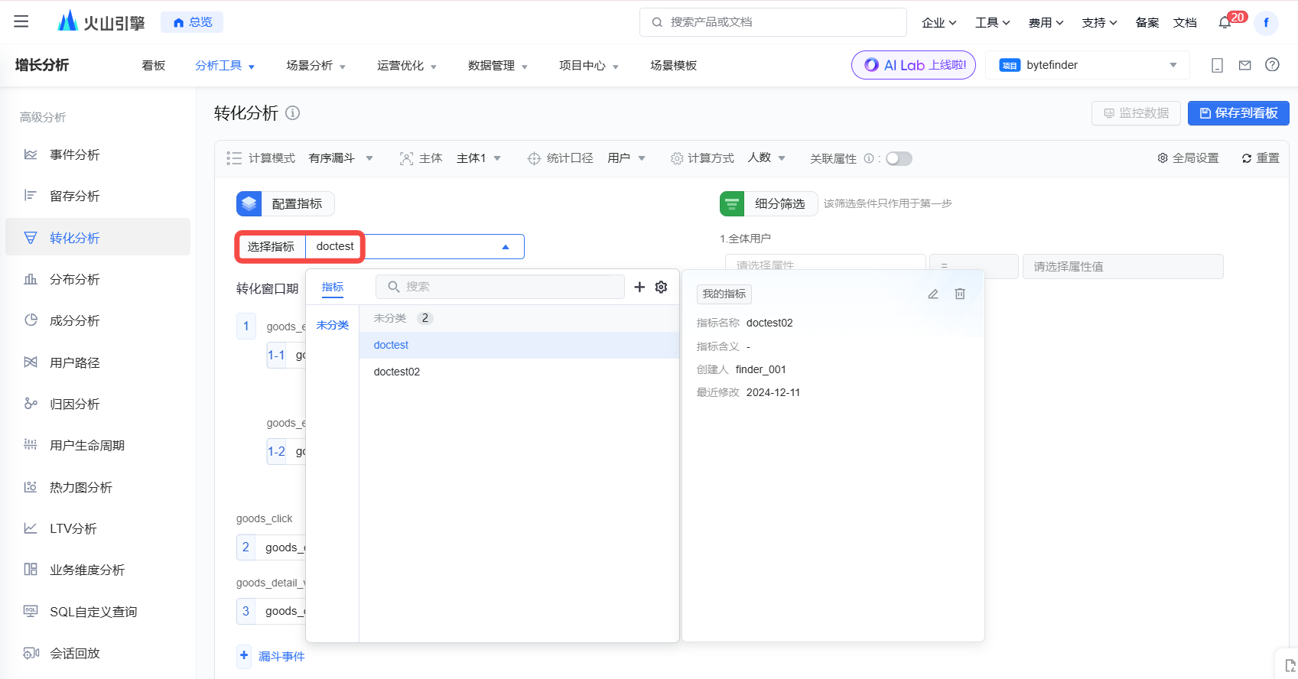Screen dimensions: 1298x679
Task: Click the AI Lab 上线啦 banner
Action: pos(913,65)
